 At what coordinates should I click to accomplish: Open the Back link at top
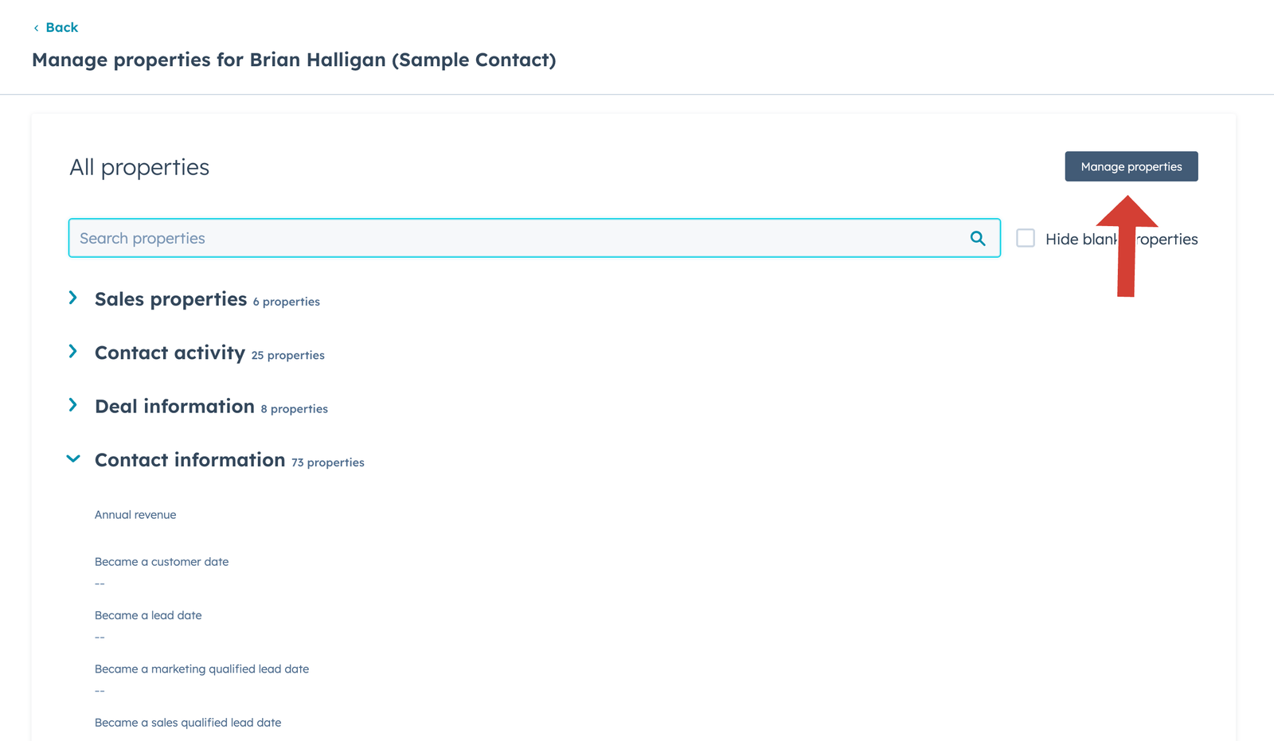(x=61, y=27)
